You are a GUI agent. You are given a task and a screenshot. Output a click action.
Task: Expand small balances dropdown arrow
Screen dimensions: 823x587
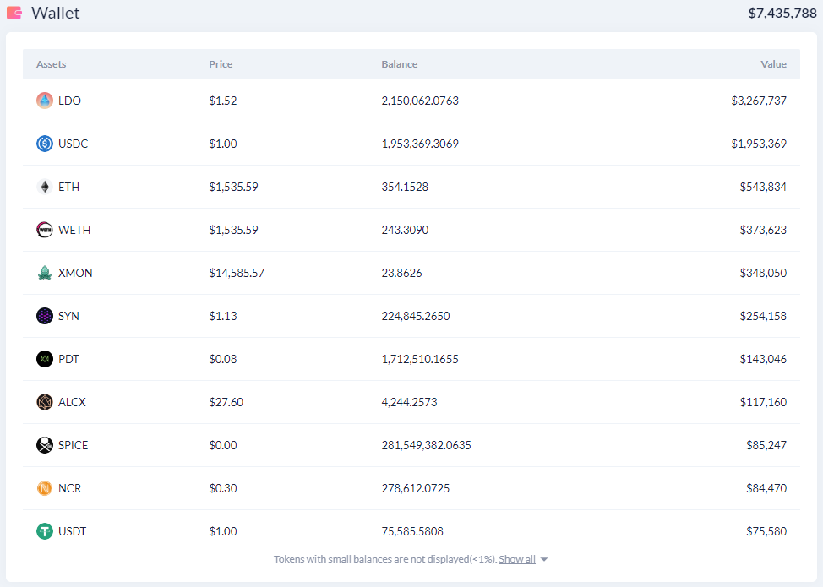[x=544, y=559]
